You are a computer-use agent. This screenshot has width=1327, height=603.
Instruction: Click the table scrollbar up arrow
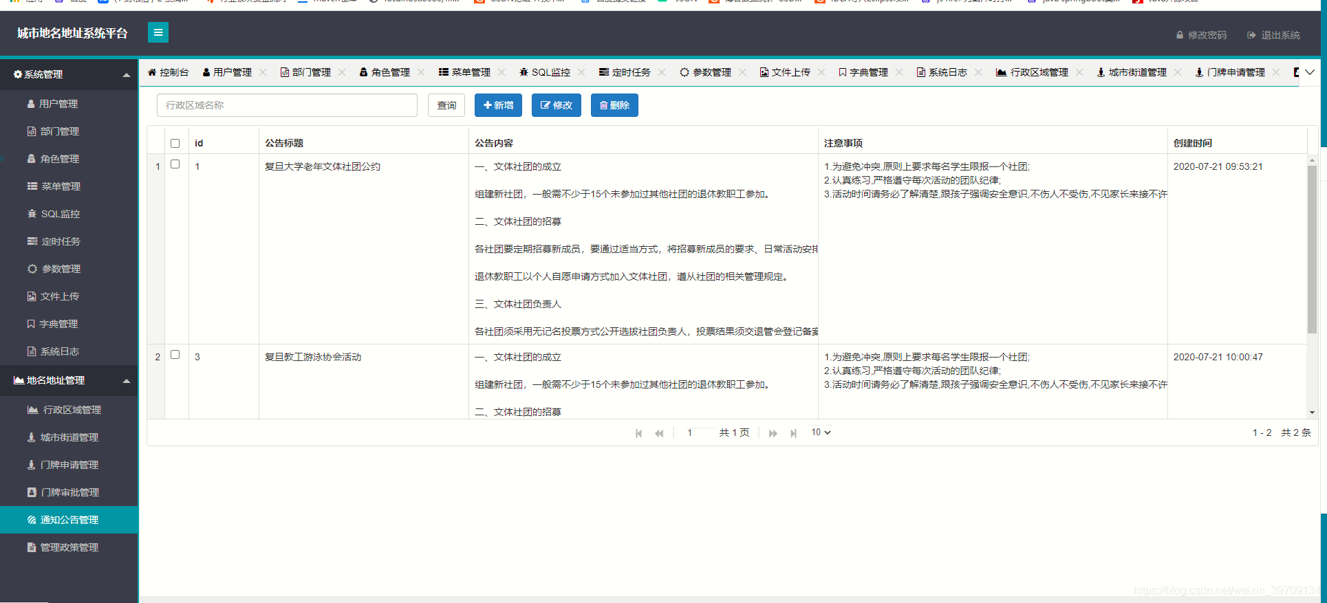[1312, 160]
